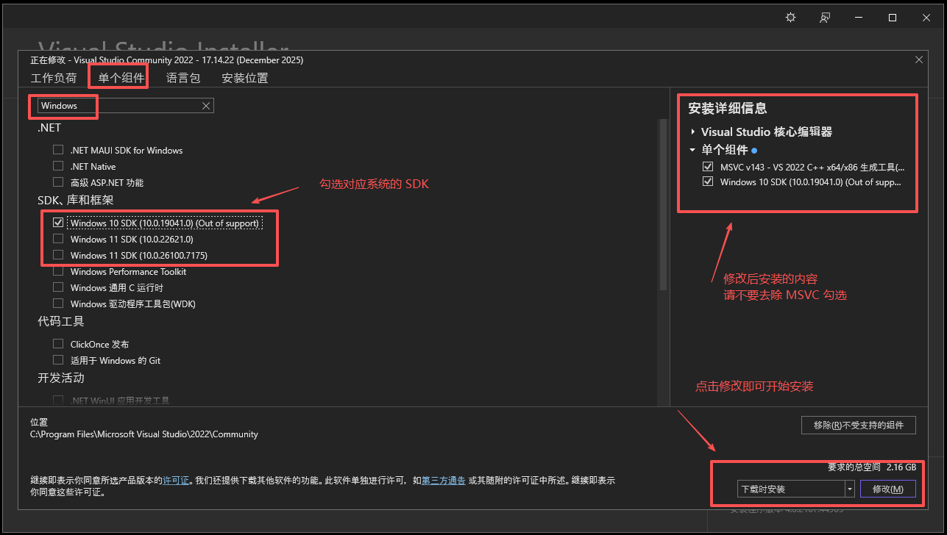Check the .NET MAUI SDK for Windows box
This screenshot has width=947, height=535.
pyautogui.click(x=58, y=150)
